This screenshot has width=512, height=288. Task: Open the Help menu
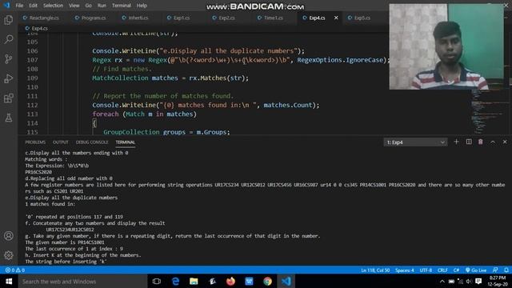142,6
